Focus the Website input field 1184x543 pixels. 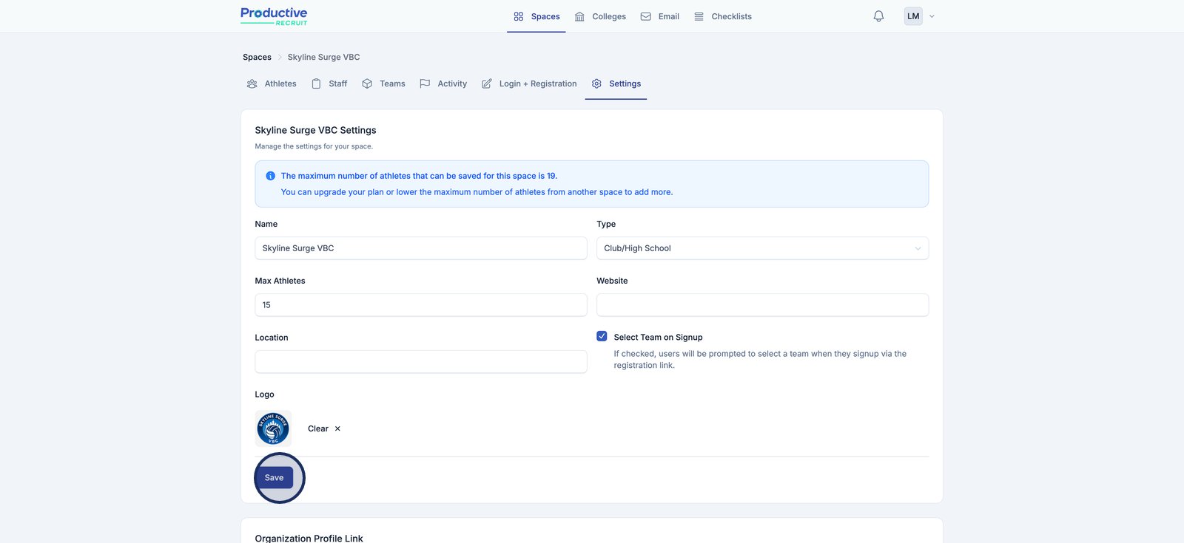[762, 305]
